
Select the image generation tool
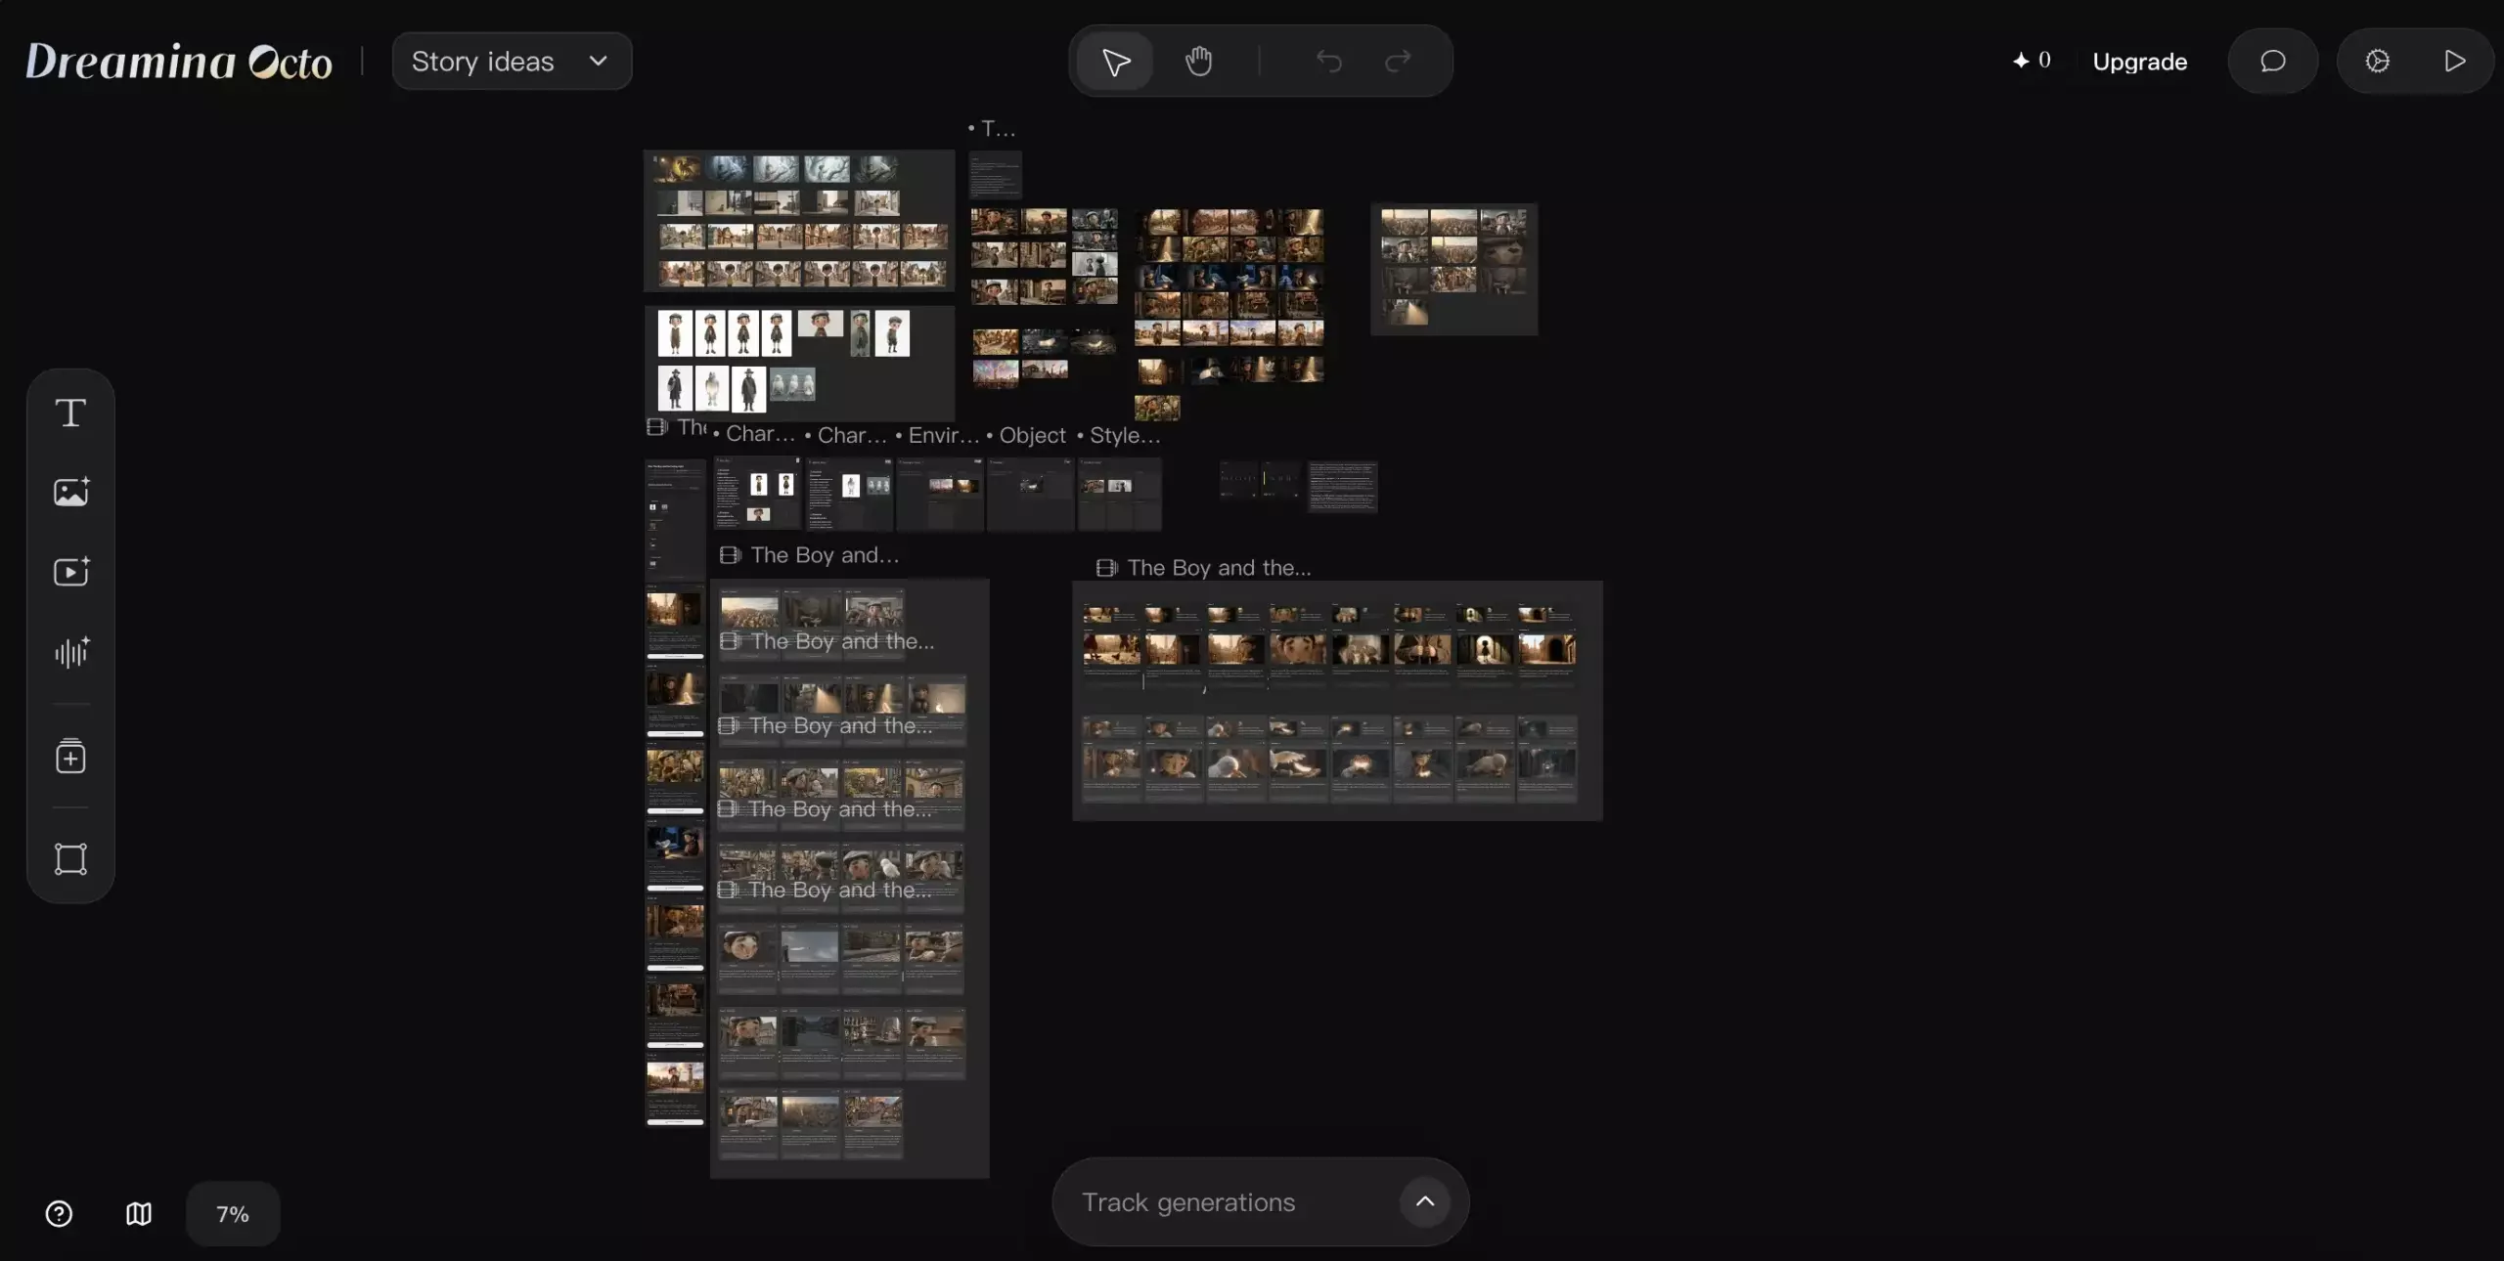click(x=70, y=492)
